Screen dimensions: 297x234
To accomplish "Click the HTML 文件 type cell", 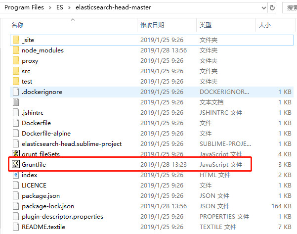I will click(215, 175).
